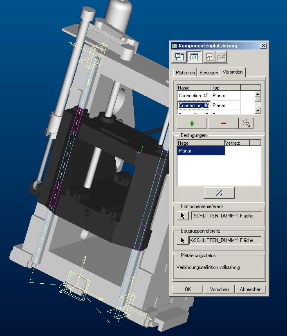This screenshot has width=287, height=336.
Task: Click the connection list scroll-down arrow
Action: 258,111
